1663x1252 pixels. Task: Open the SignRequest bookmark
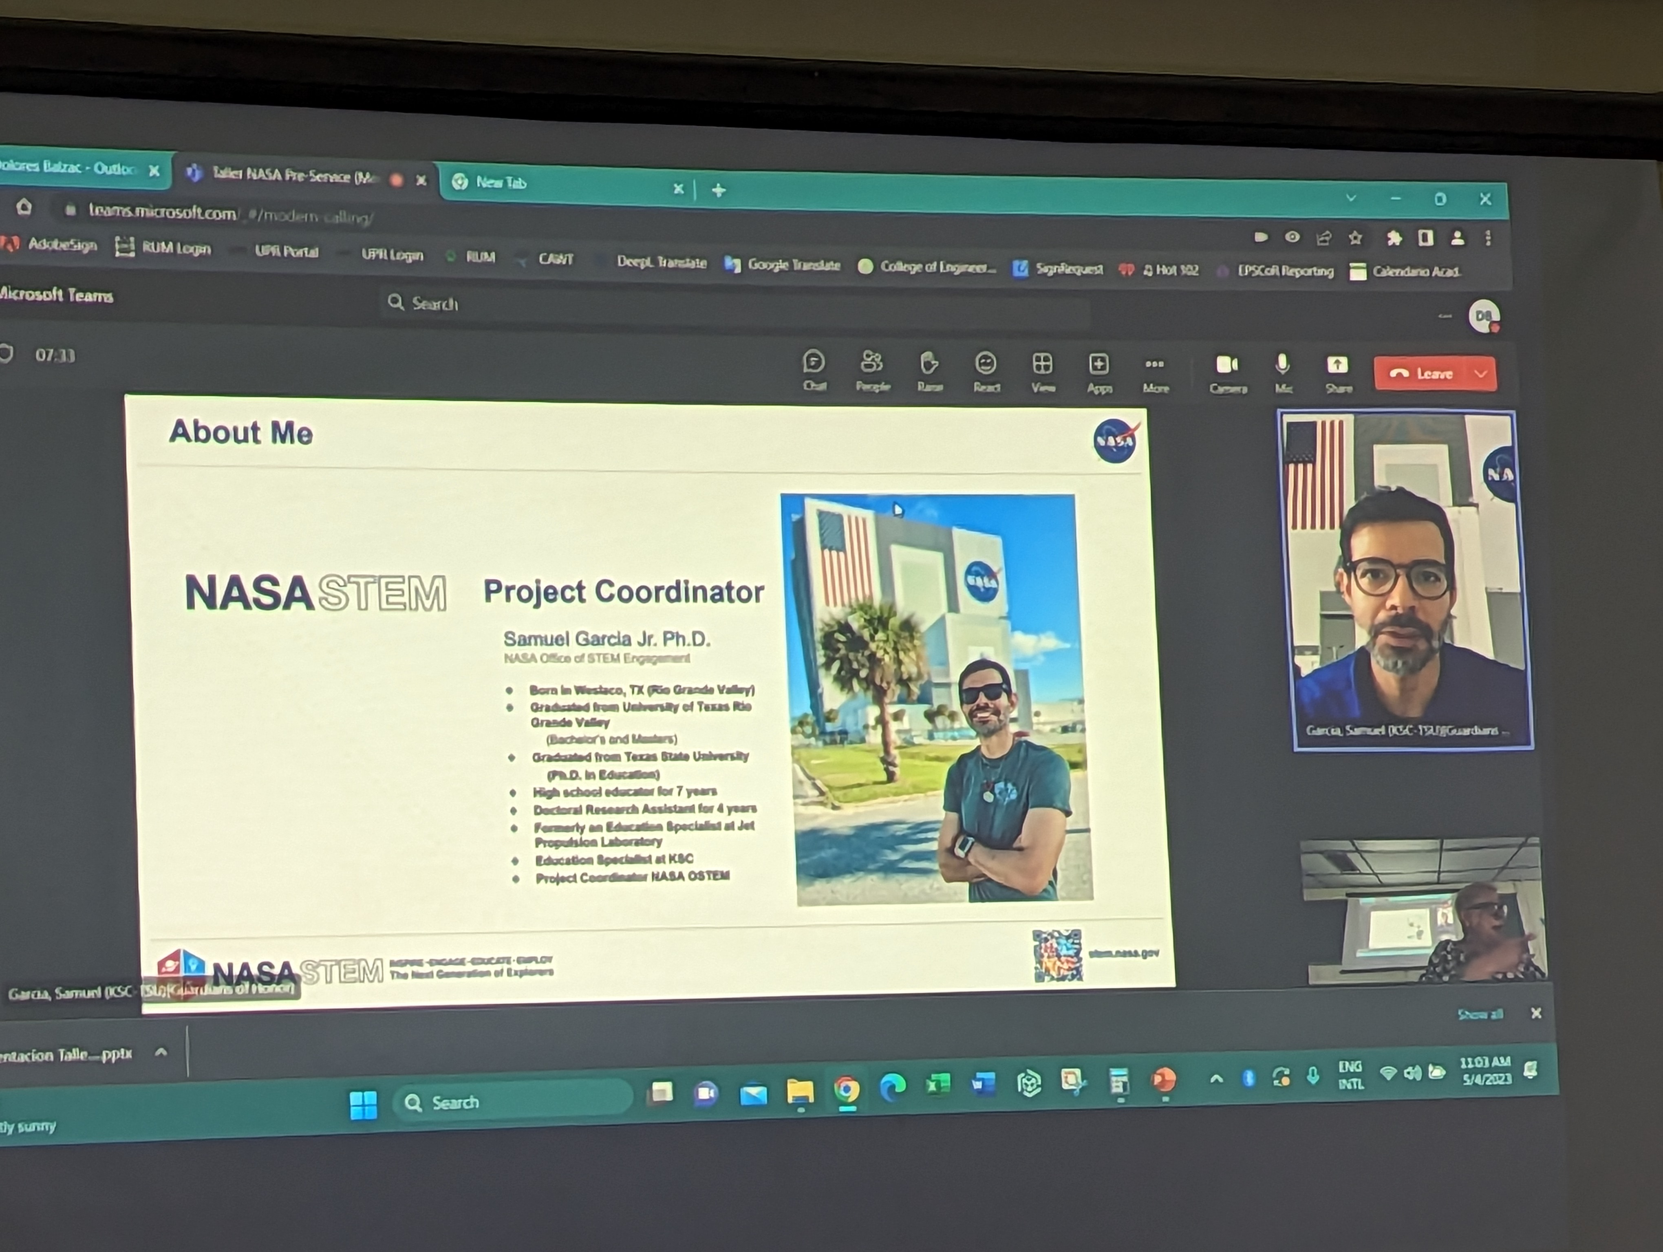1059,268
